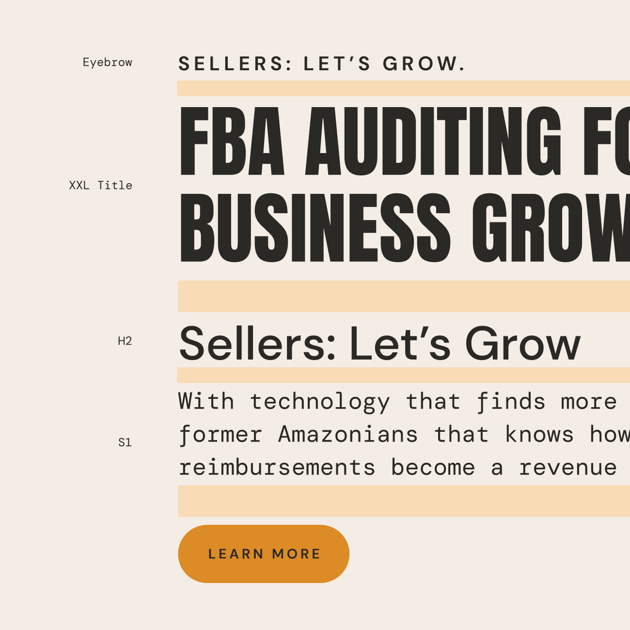Click the word knows in the paragraph
The width and height of the screenshot is (630, 630).
tap(539, 434)
